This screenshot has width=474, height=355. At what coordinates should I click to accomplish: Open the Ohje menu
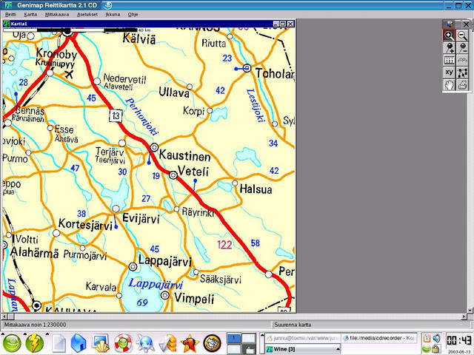click(133, 14)
